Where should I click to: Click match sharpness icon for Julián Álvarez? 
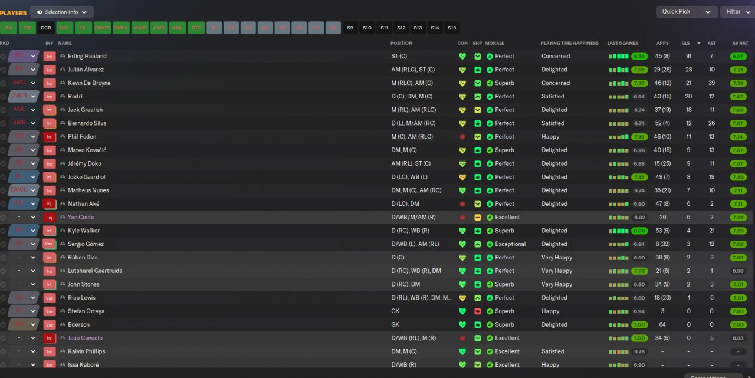point(478,70)
